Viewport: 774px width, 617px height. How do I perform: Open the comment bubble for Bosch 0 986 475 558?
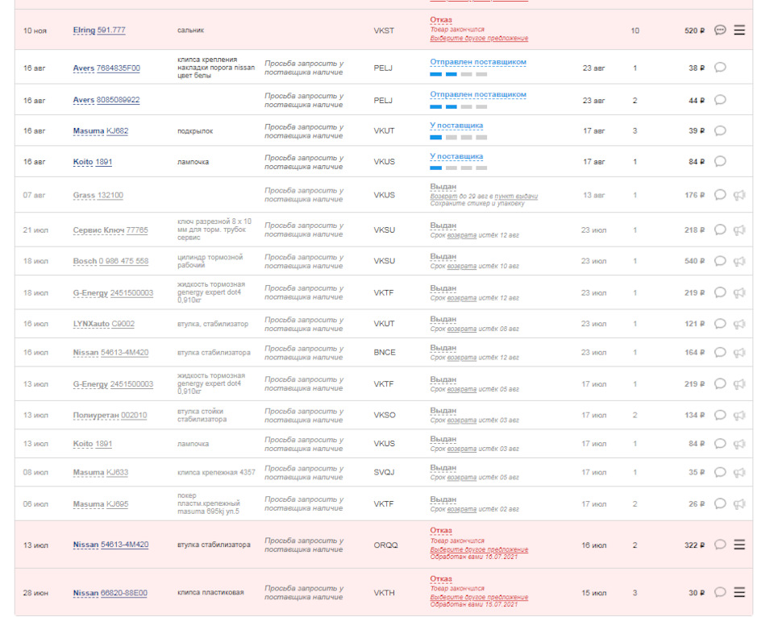click(x=720, y=261)
